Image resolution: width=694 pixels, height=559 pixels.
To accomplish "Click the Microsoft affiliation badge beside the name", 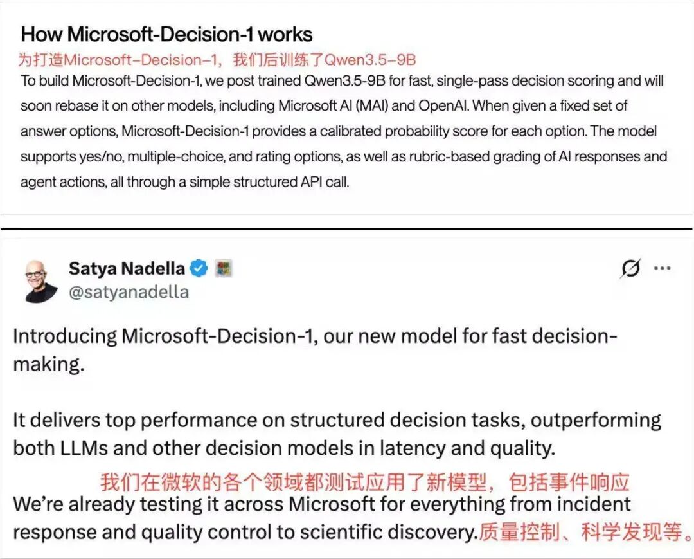I will pyautogui.click(x=224, y=268).
